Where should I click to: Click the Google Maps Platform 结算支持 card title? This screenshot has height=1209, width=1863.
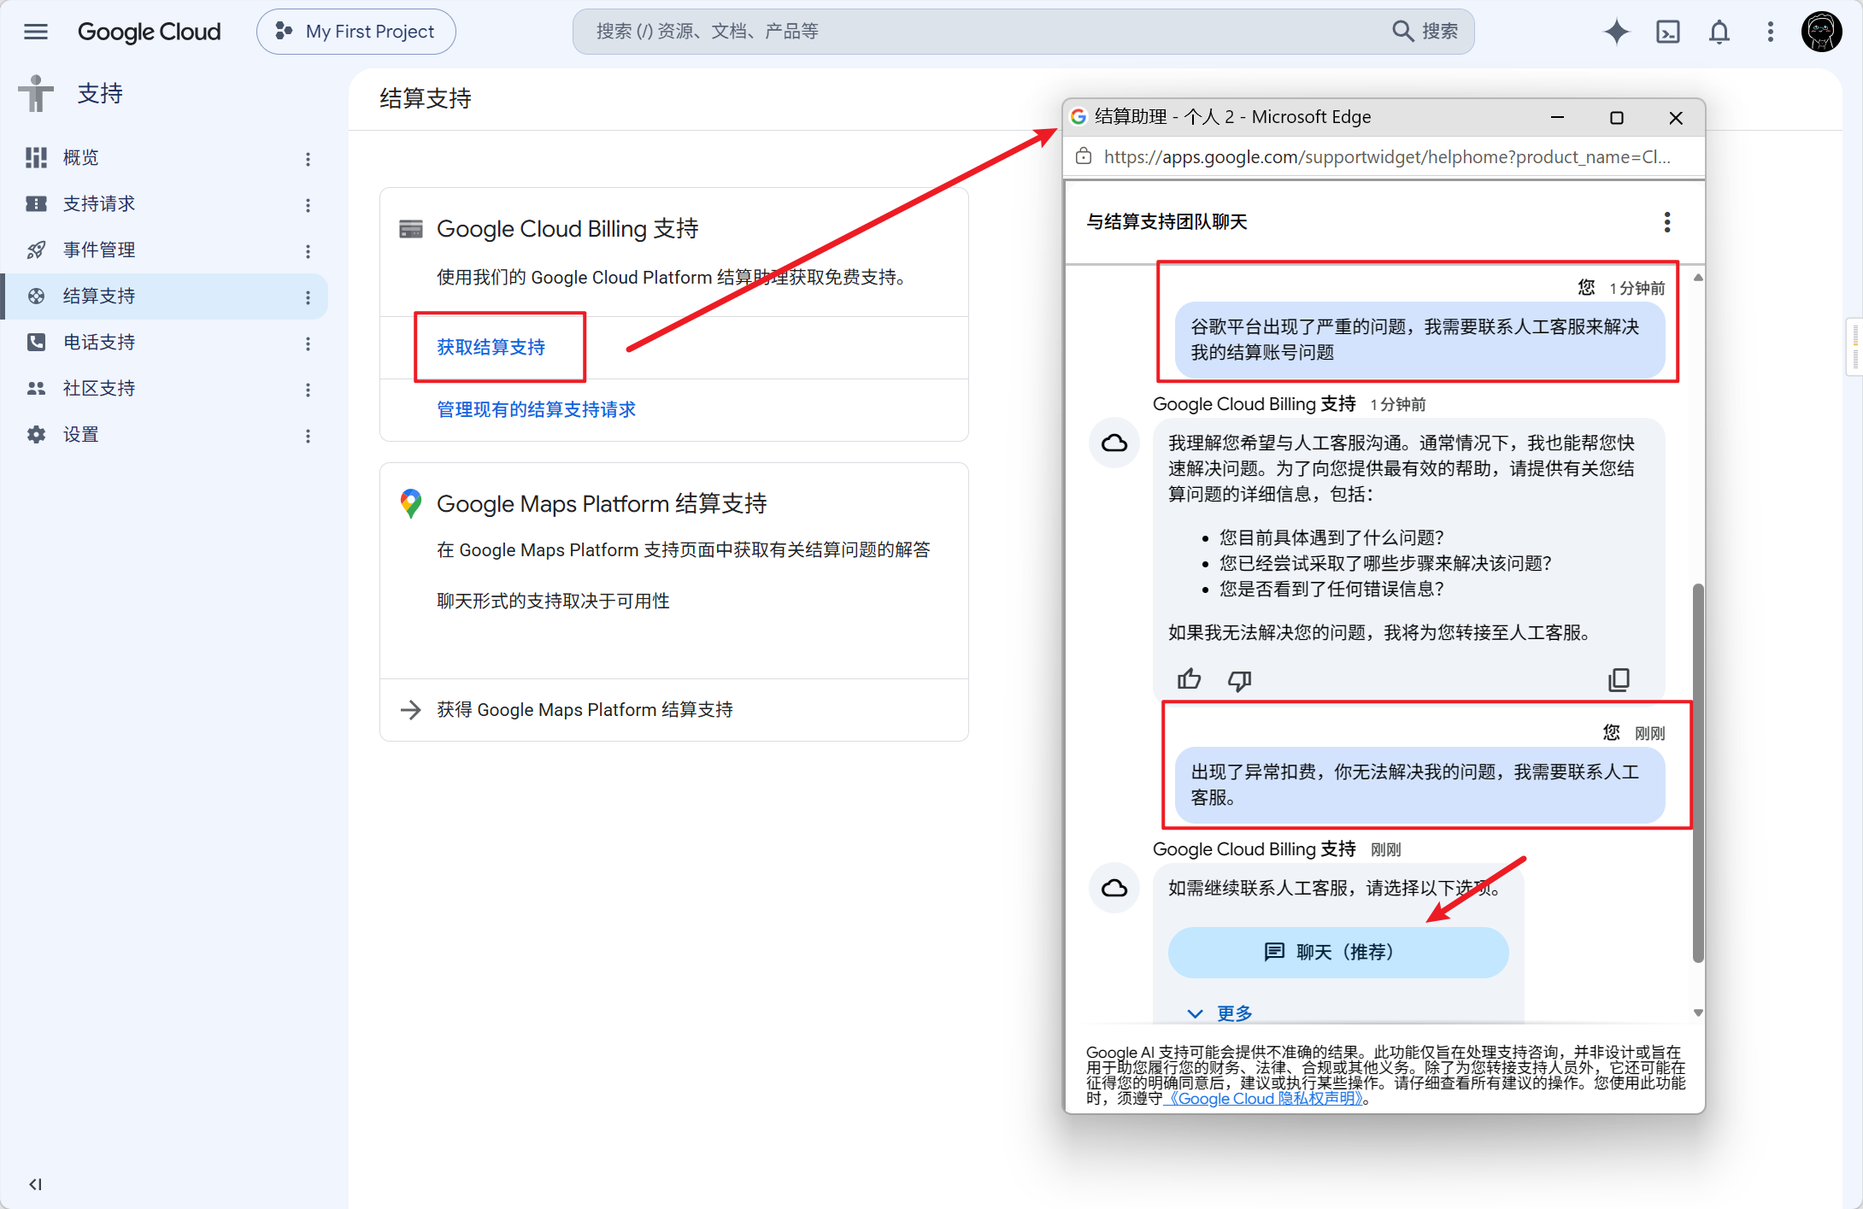(x=602, y=503)
